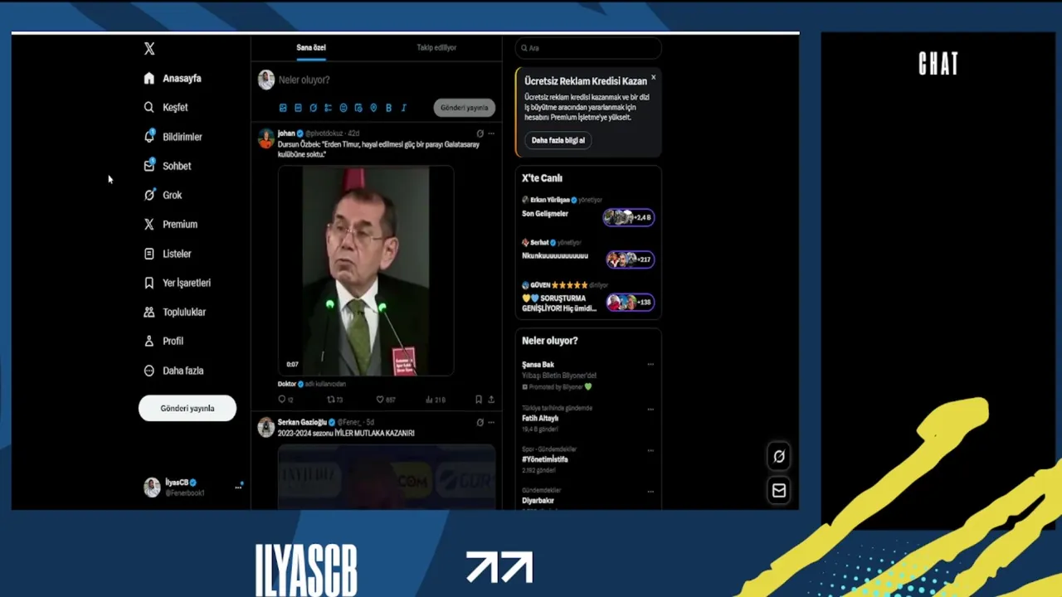Open the Premium page
1062x597 pixels.
170,224
